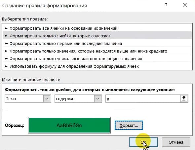Select 'Форматировать все ячейки на основании их значений'

[x=97, y=28]
